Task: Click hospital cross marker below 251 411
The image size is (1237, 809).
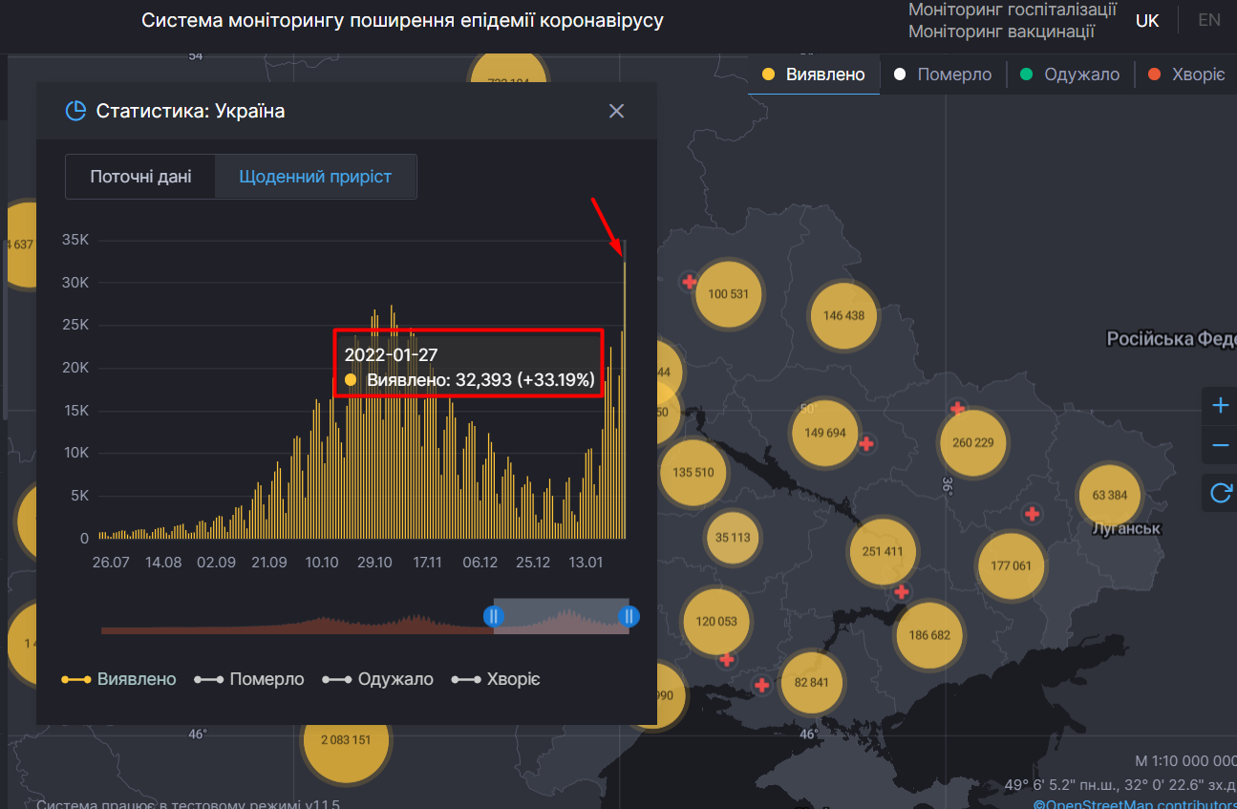Action: tap(901, 592)
